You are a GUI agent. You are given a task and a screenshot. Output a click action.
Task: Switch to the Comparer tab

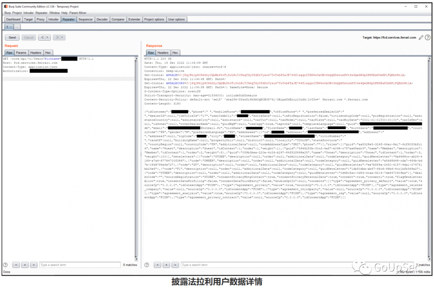[118, 19]
